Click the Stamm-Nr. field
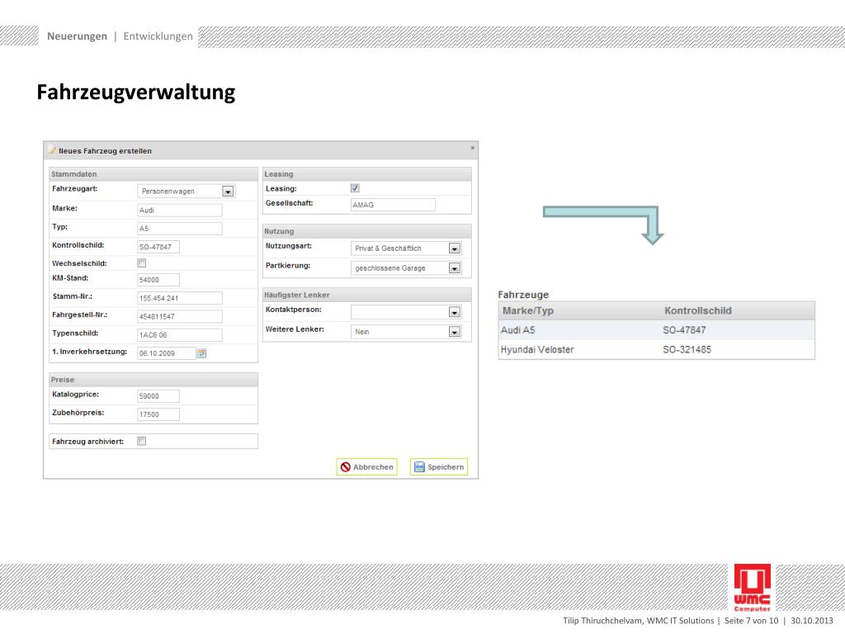This screenshot has height=634, width=845. 180,298
